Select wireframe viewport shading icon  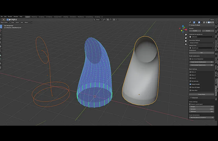[x=207, y=22]
